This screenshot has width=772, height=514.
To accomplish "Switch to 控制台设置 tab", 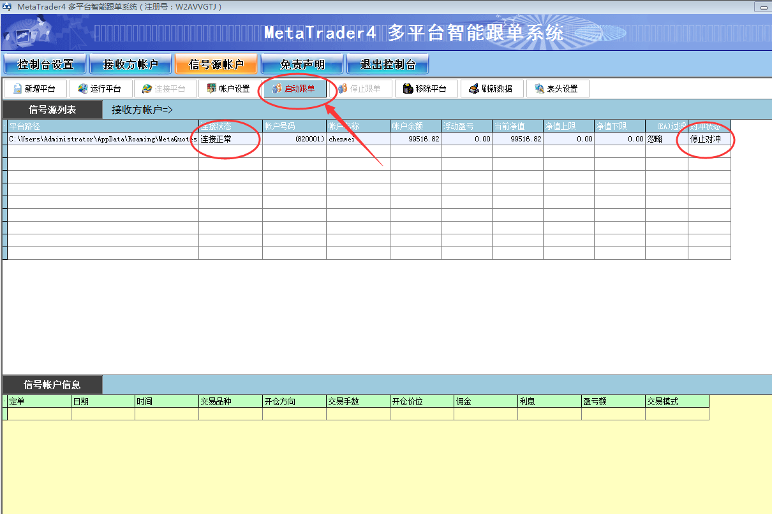I will click(45, 64).
